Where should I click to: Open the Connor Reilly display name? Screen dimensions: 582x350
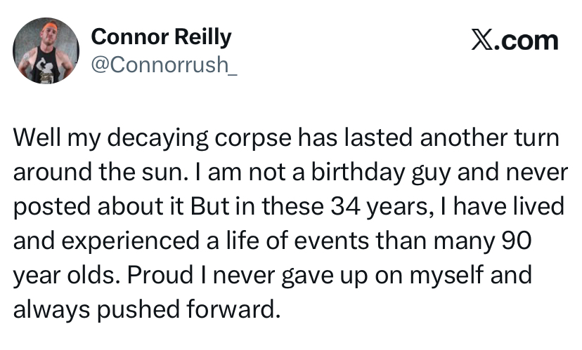click(161, 36)
